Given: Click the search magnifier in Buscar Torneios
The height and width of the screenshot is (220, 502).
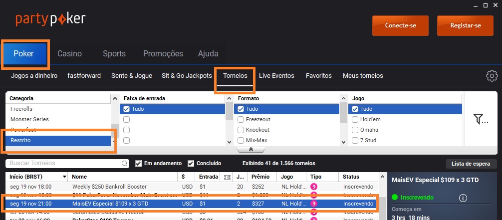Looking at the screenshot, I should pyautogui.click(x=125, y=163).
